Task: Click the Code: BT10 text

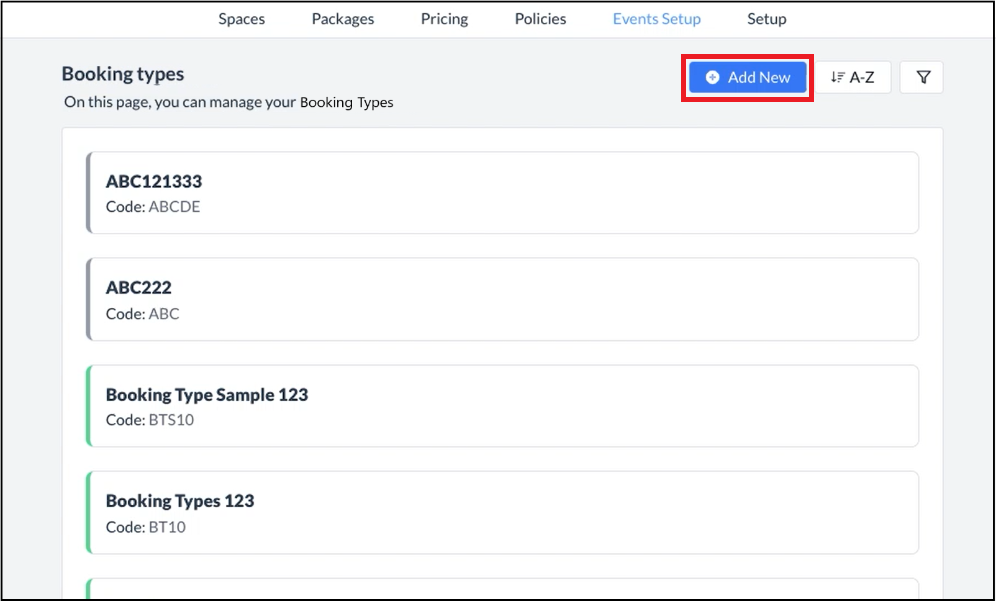Action: point(145,527)
